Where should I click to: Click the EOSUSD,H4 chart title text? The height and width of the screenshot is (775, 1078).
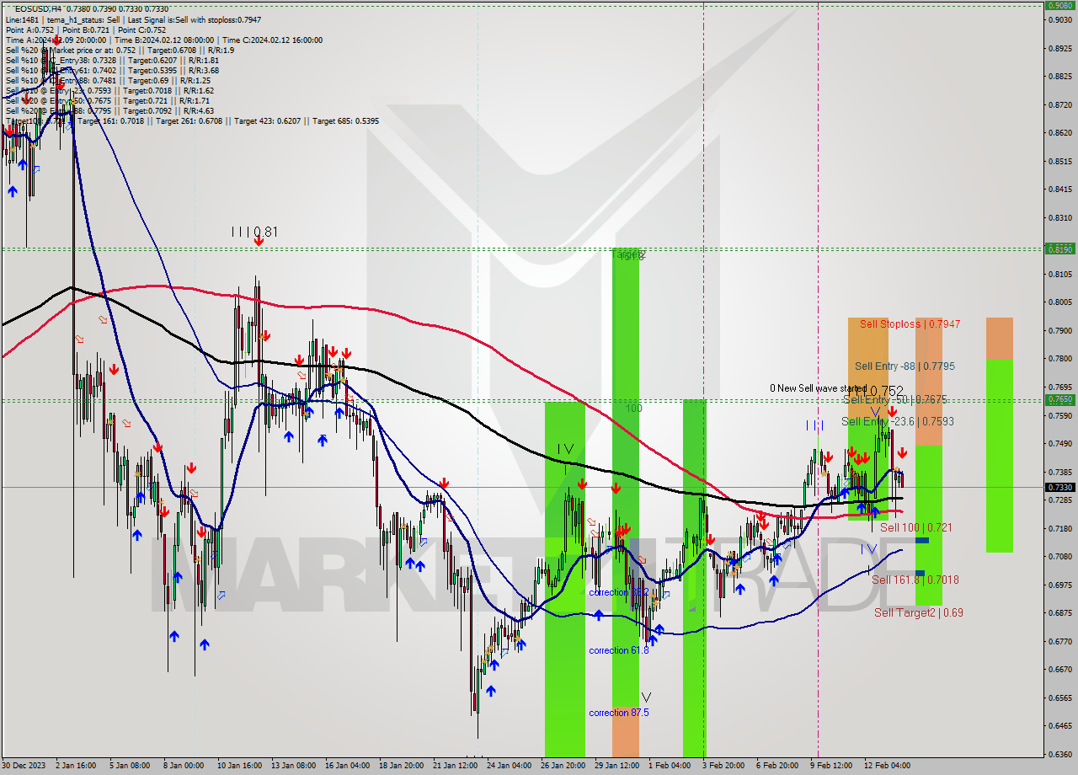click(37, 8)
